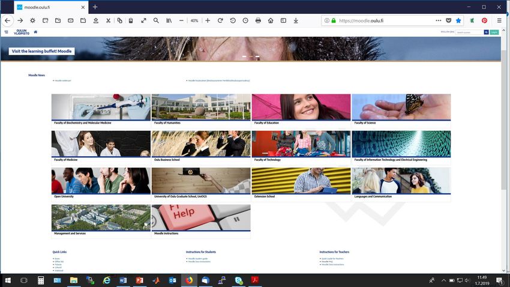Open the Faculty of Humanities tile

click(x=201, y=110)
